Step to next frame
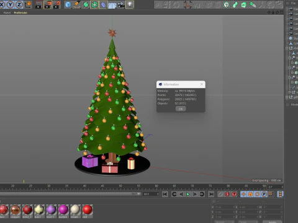 pos(195,194)
